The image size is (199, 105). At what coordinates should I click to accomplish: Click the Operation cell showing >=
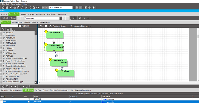pyautogui.click(x=85, y=99)
